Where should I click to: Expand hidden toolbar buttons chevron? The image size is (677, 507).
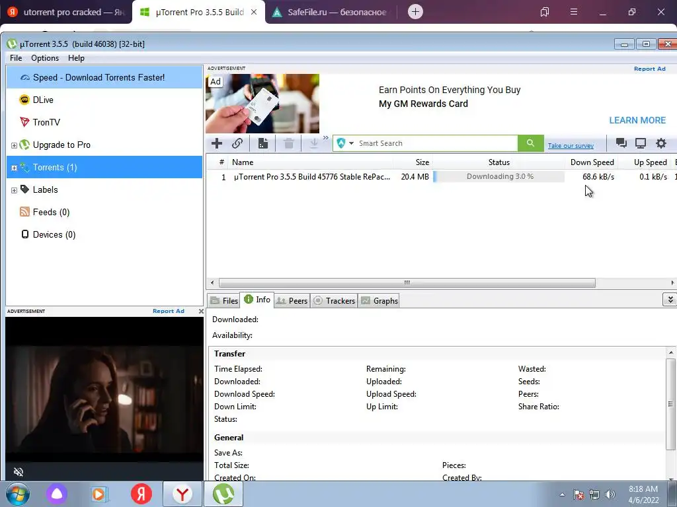(325, 138)
